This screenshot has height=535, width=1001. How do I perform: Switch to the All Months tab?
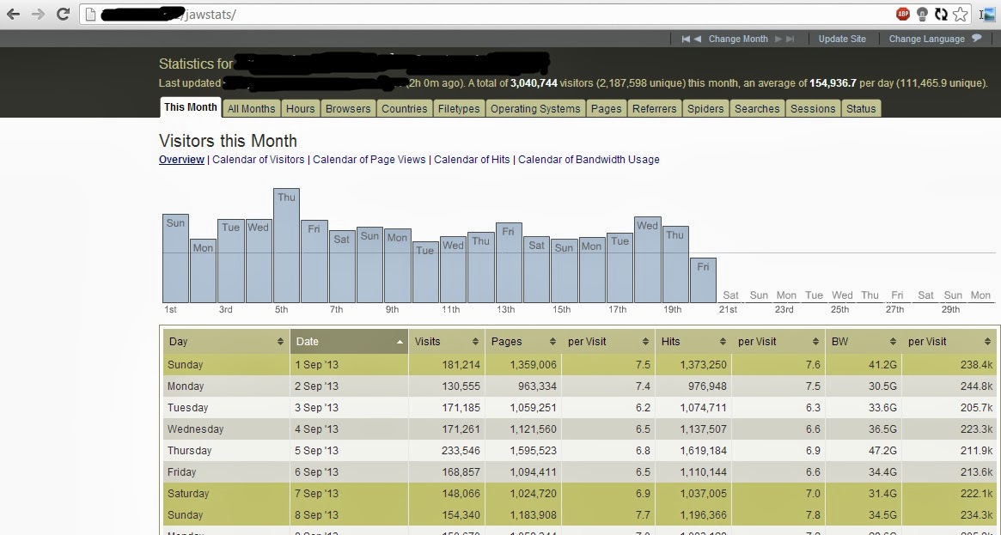(x=251, y=108)
